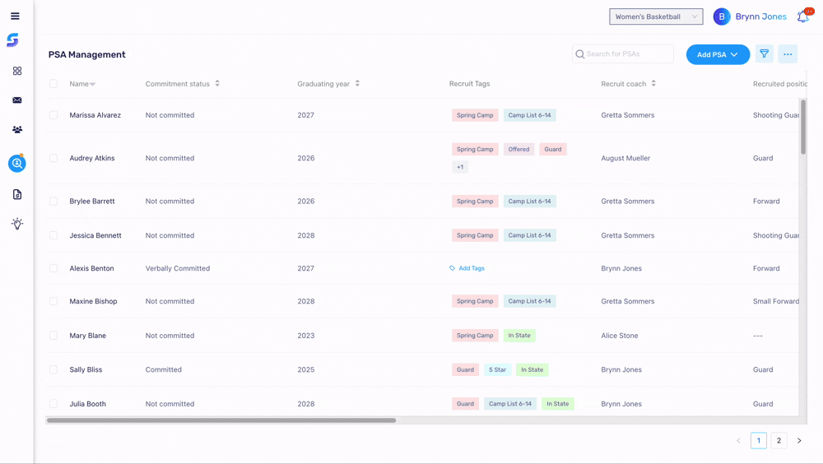This screenshot has height=464, width=823.
Task: Click the Add Tags link for Alexis Benton
Action: [472, 268]
